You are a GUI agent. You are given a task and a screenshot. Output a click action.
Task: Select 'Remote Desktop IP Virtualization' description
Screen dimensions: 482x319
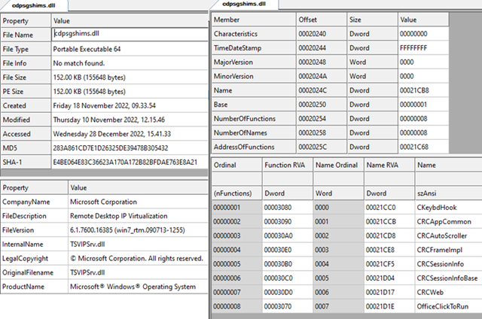(x=119, y=216)
